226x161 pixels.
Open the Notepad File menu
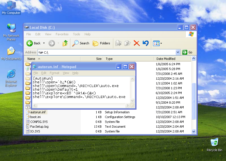click(36, 73)
